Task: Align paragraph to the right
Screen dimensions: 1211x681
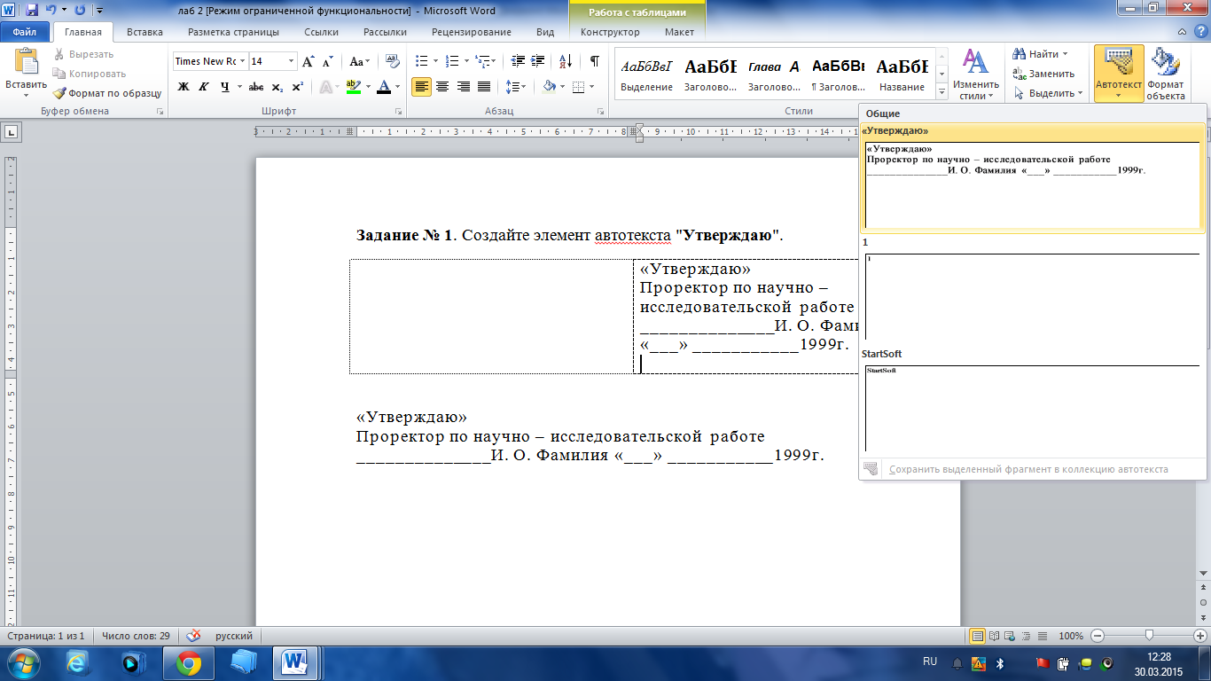Action: [x=463, y=87]
